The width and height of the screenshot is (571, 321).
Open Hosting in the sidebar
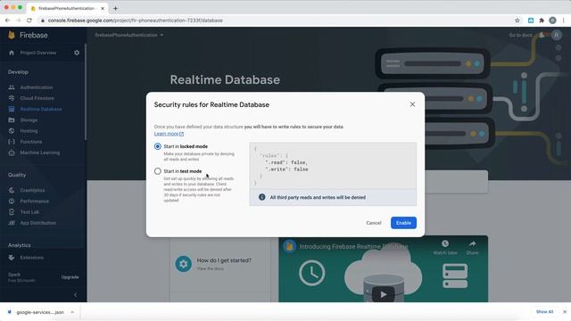[x=29, y=131]
